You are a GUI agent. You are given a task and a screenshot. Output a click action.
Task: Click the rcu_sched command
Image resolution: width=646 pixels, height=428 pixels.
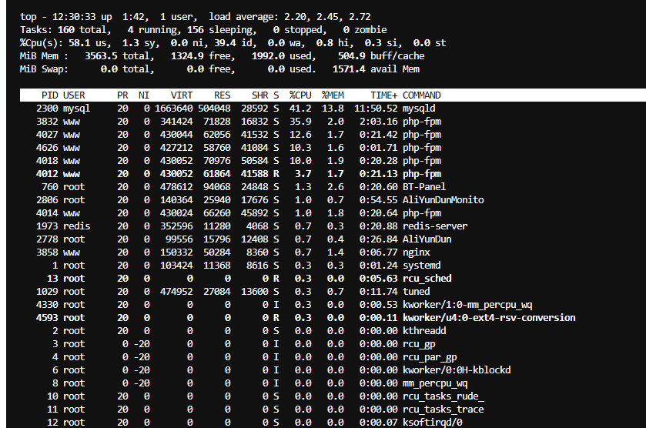click(x=427, y=279)
